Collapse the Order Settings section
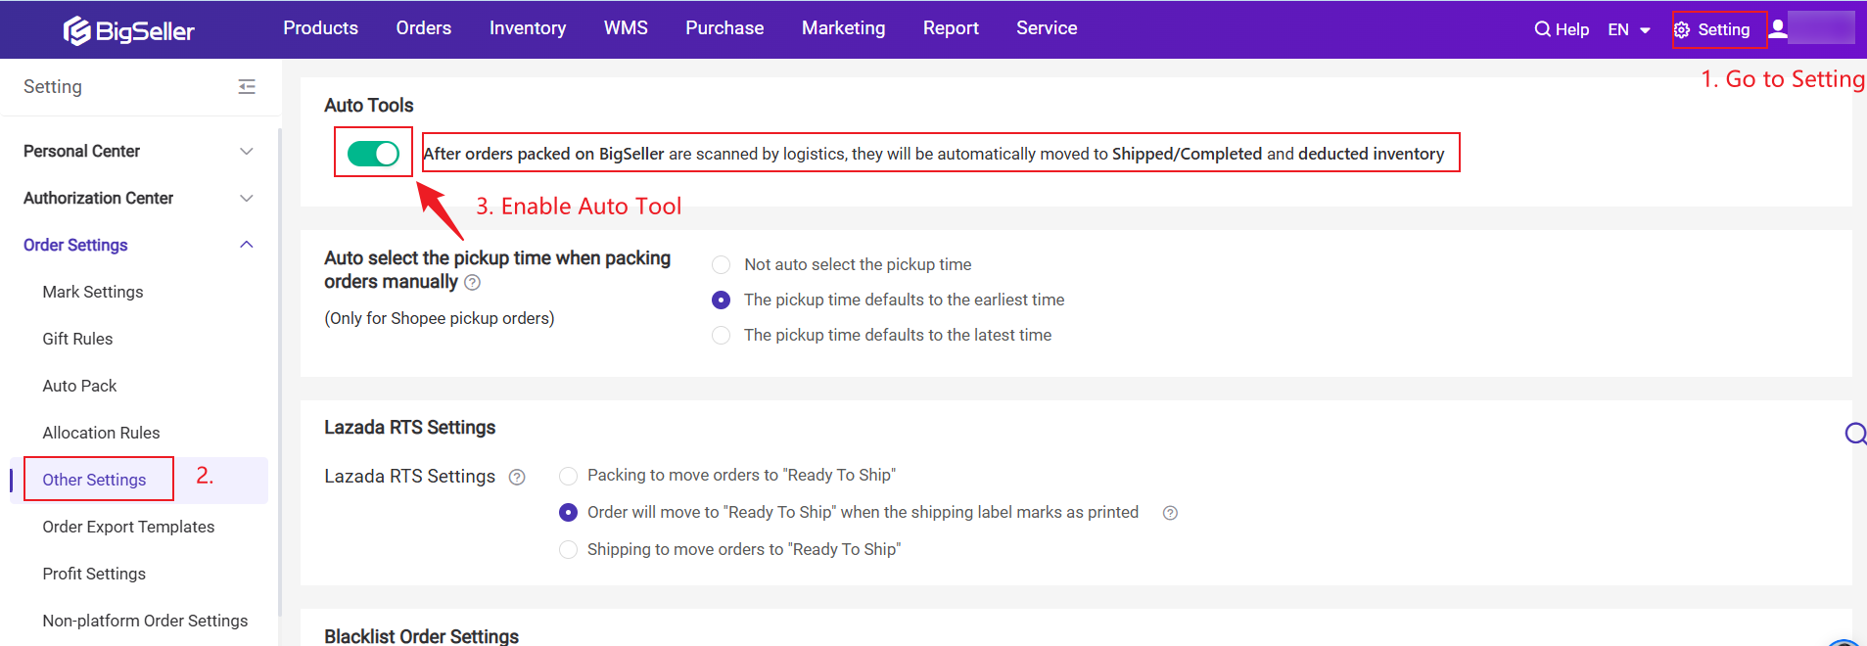The height and width of the screenshot is (646, 1867). coord(139,245)
